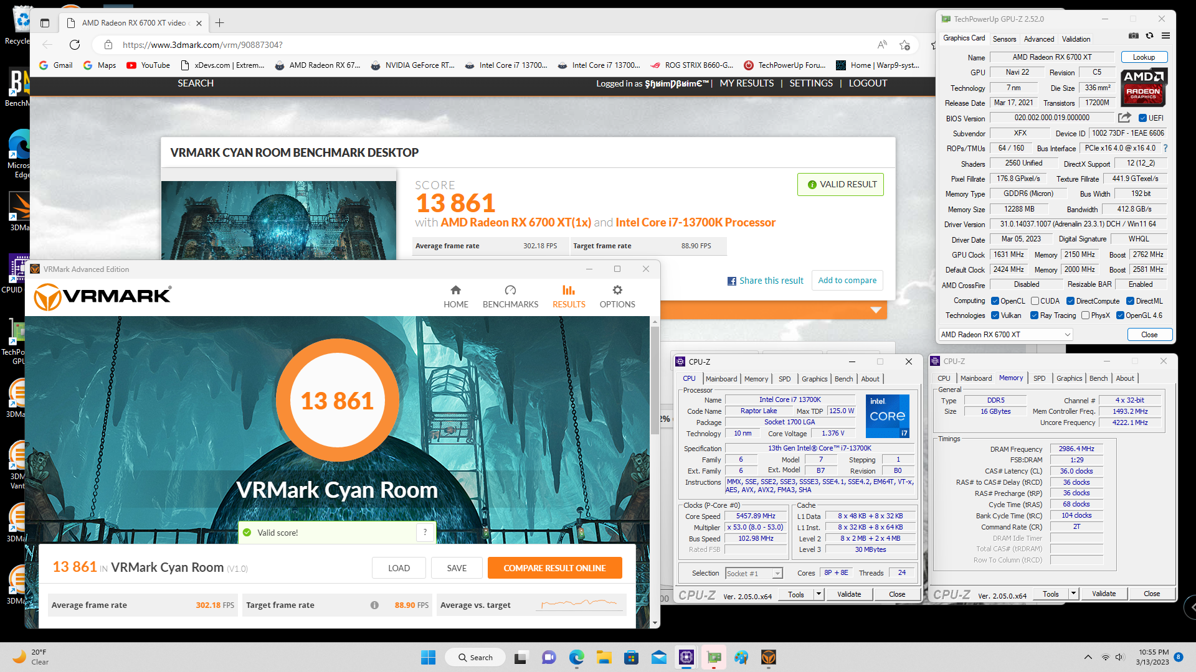Open VRMark OPTIONS gear icon
This screenshot has height=672, width=1196.
(x=617, y=290)
